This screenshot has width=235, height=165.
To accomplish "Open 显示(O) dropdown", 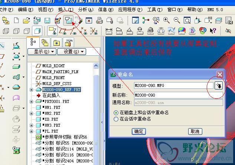I will click(42, 52).
